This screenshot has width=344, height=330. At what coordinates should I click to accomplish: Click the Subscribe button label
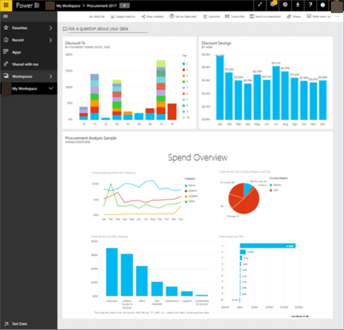[238, 17]
